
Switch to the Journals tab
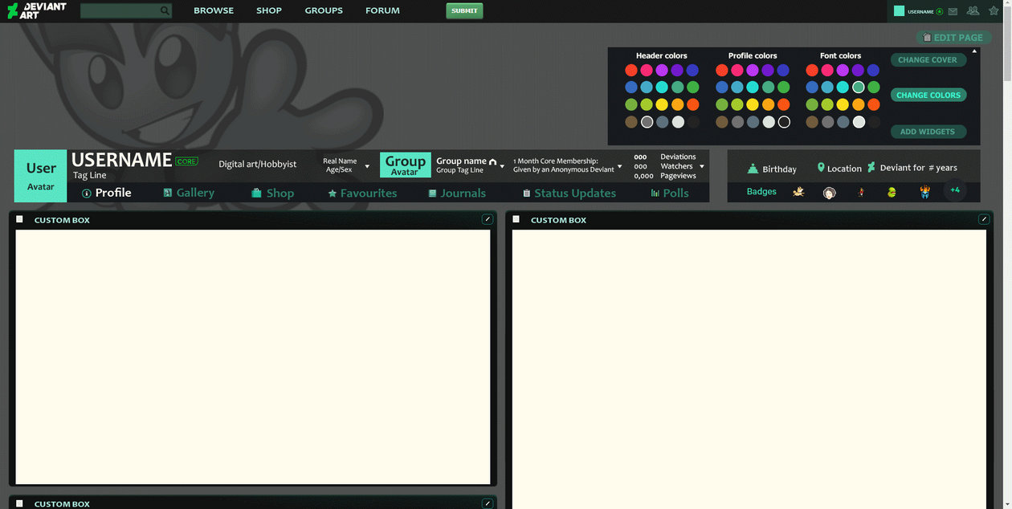click(x=457, y=193)
